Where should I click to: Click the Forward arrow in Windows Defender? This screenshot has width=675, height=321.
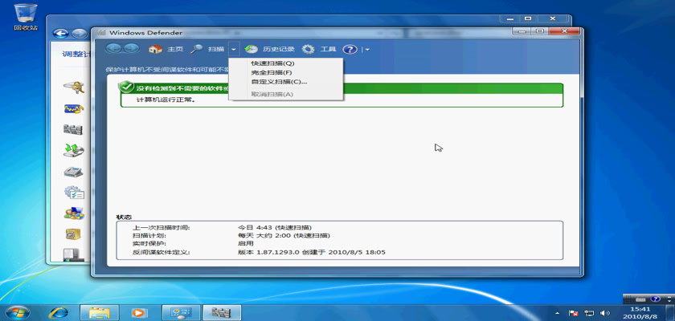(130, 49)
